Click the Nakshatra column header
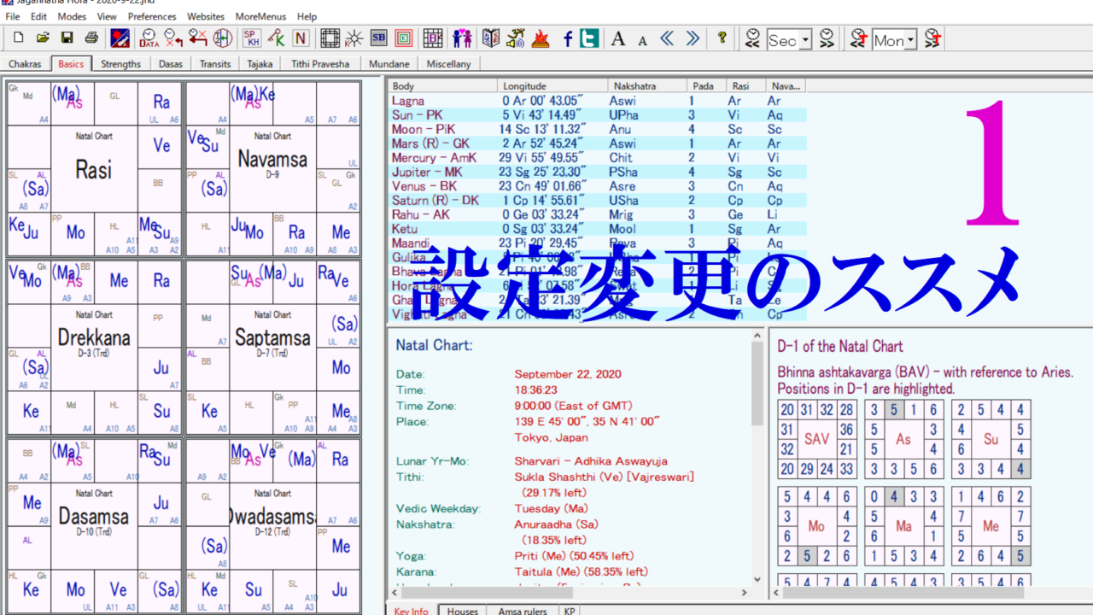Screen dimensions: 1093x615 click(x=633, y=86)
